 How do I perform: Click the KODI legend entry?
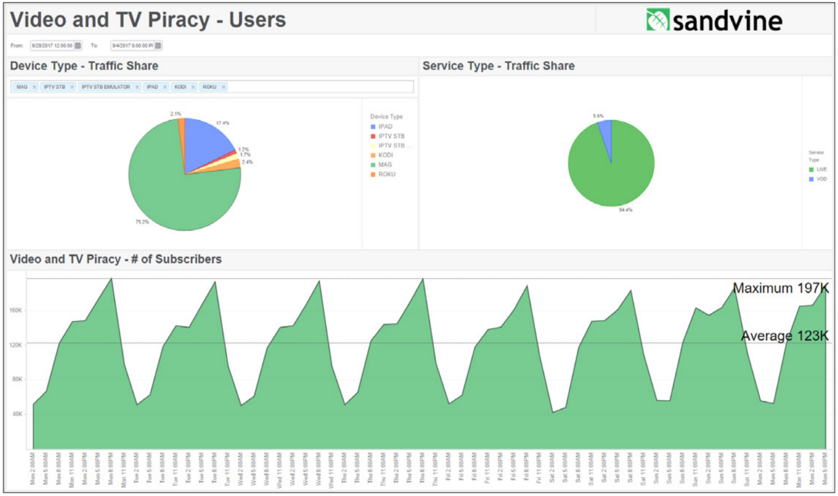(x=381, y=155)
